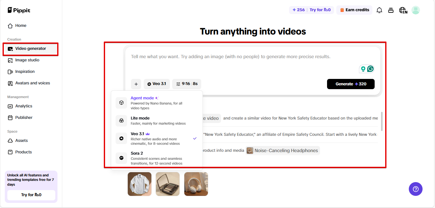Click Unlock all AI features promo text

pyautogui.click(x=31, y=180)
